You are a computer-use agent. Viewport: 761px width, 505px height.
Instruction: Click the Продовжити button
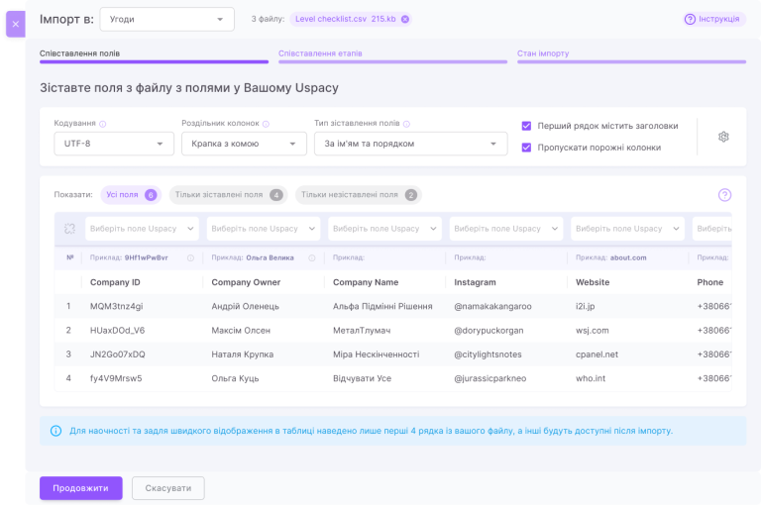(81, 488)
